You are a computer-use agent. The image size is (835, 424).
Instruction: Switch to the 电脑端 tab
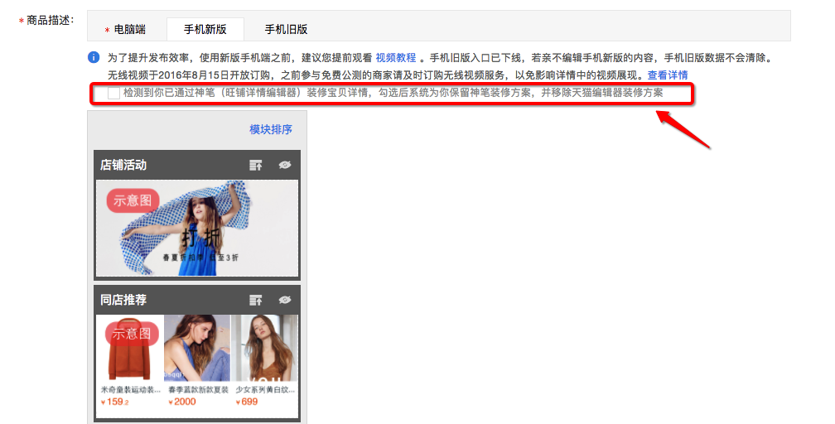pyautogui.click(x=125, y=29)
